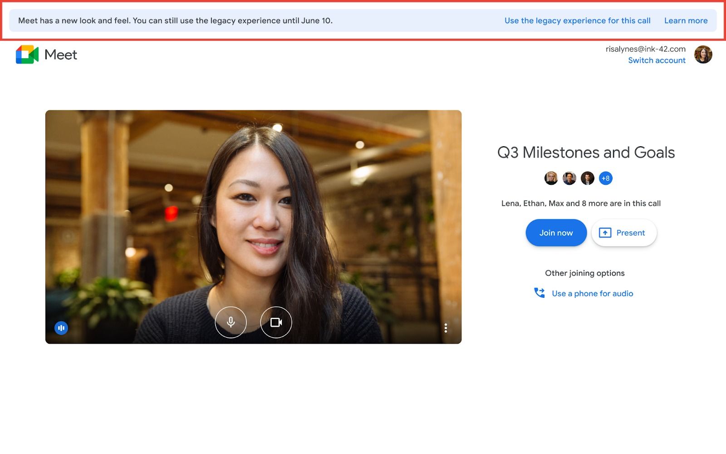Select Use a phone for audio
This screenshot has width=726, height=454.
pos(592,293)
